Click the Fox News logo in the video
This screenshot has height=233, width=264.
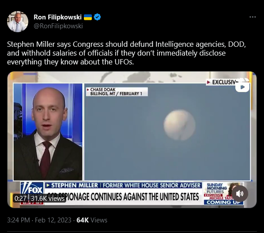(x=32, y=190)
